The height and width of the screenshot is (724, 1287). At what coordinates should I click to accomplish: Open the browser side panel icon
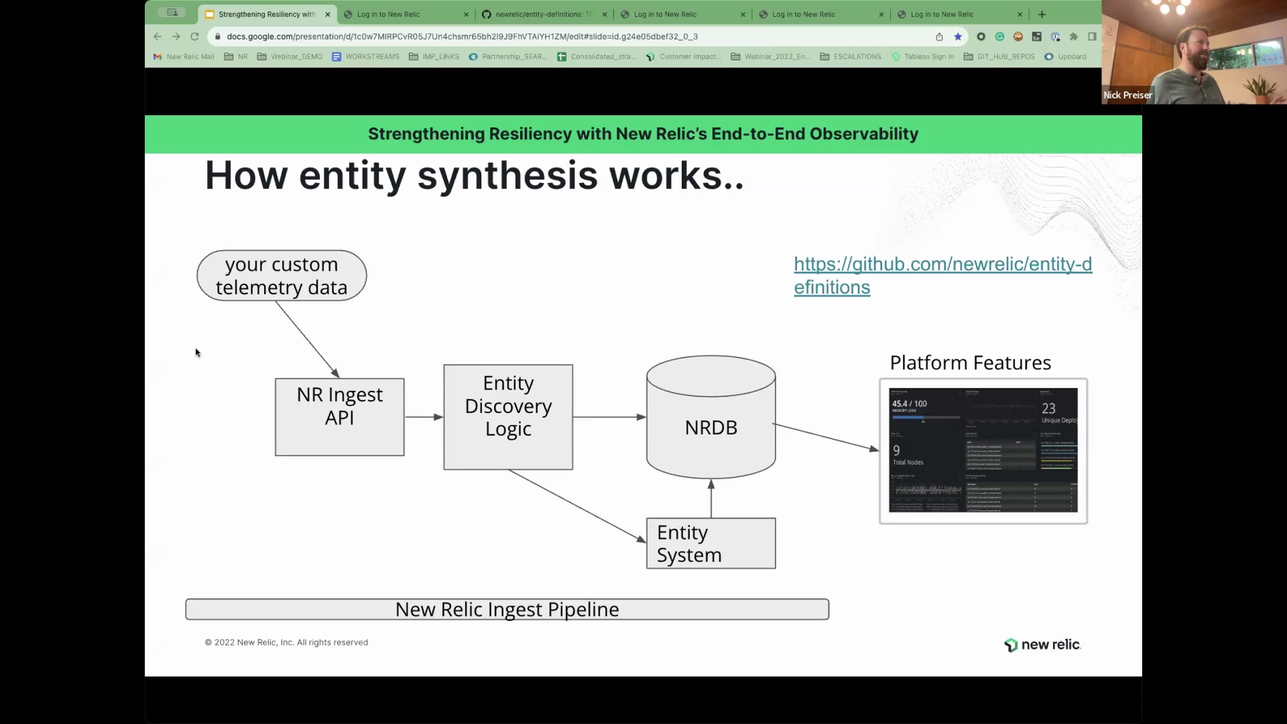pyautogui.click(x=1092, y=36)
